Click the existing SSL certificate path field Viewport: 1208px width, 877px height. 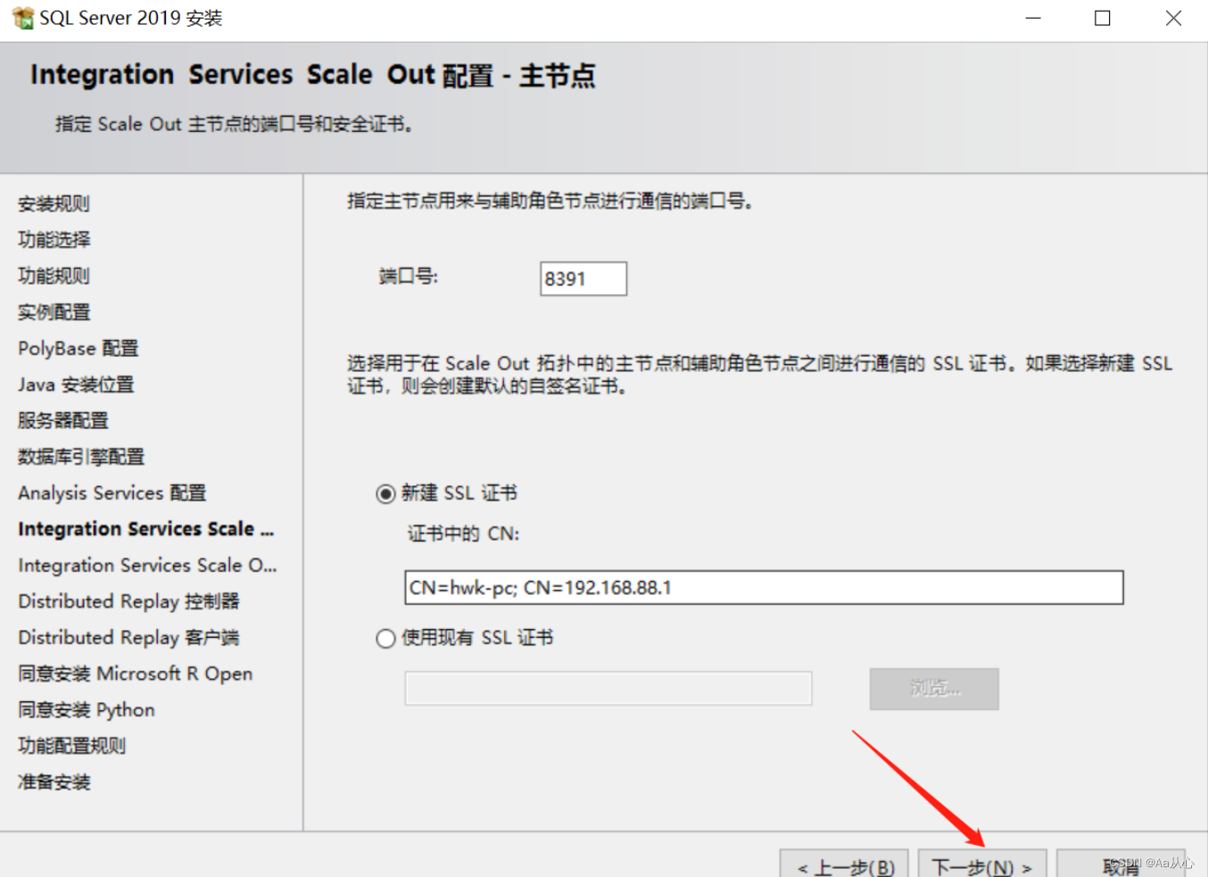pos(608,689)
